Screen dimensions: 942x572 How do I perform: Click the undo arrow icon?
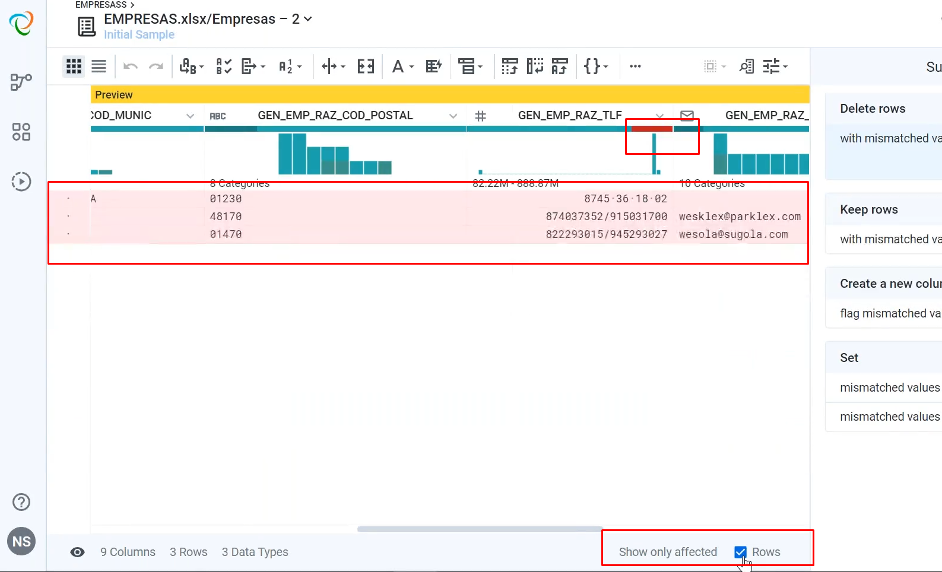point(131,66)
